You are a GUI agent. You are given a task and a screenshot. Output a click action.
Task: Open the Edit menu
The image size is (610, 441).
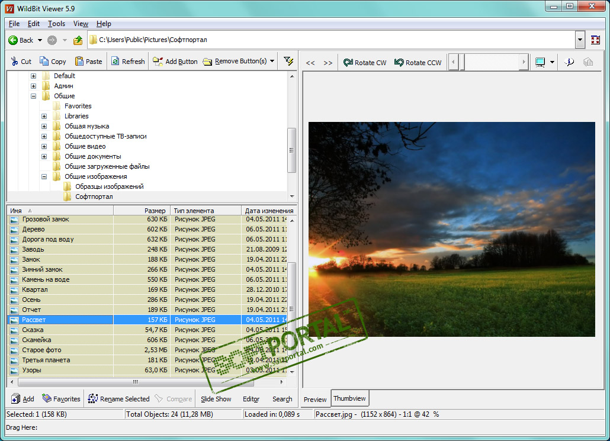[33, 24]
